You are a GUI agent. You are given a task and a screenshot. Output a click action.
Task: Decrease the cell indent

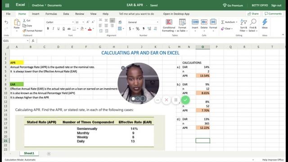point(101,31)
